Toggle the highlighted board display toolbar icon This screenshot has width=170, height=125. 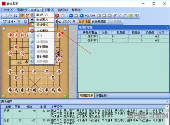22,15
